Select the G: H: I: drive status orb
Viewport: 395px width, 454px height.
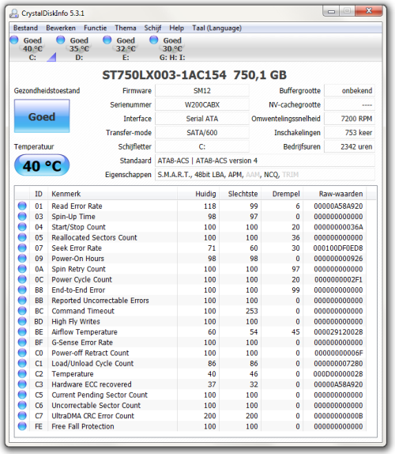pos(154,40)
